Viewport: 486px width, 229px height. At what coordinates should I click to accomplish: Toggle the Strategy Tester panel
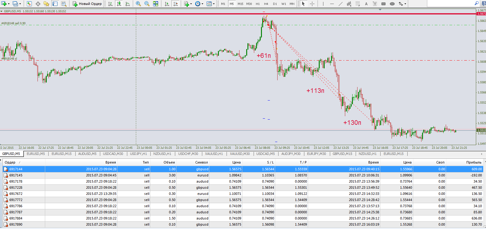coord(64,4)
